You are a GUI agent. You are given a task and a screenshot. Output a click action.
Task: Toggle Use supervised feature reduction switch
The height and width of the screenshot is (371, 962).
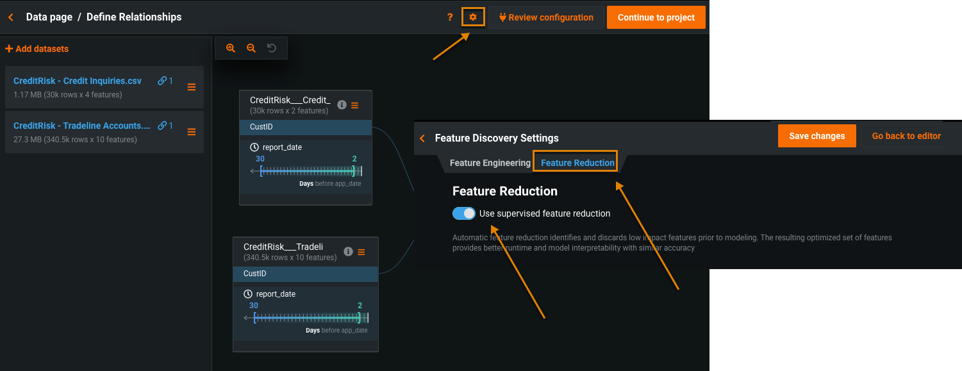[x=464, y=213]
